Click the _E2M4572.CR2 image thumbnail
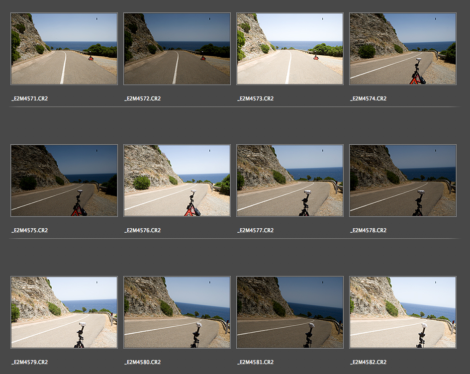Image resolution: width=470 pixels, height=374 pixels. pyautogui.click(x=177, y=49)
